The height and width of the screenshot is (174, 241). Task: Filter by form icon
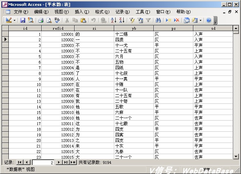pyautogui.click(x=140, y=20)
